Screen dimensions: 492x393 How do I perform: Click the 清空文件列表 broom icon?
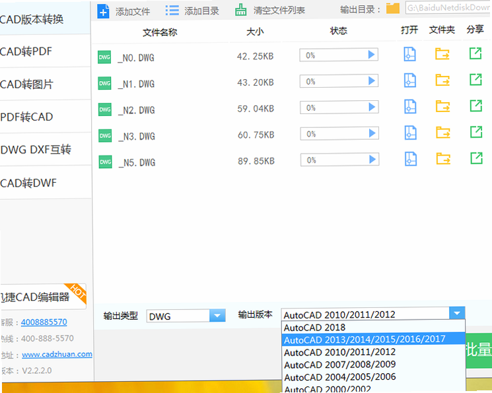(x=240, y=10)
